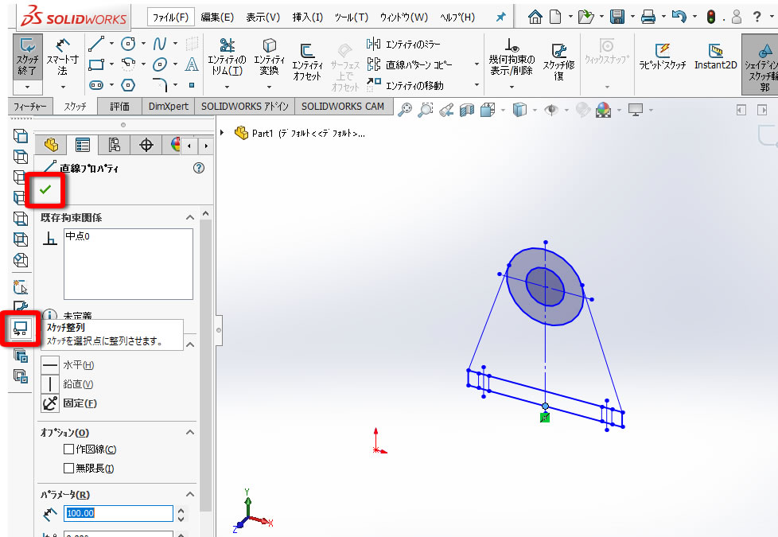Switch to the DimXpert tab

169,107
